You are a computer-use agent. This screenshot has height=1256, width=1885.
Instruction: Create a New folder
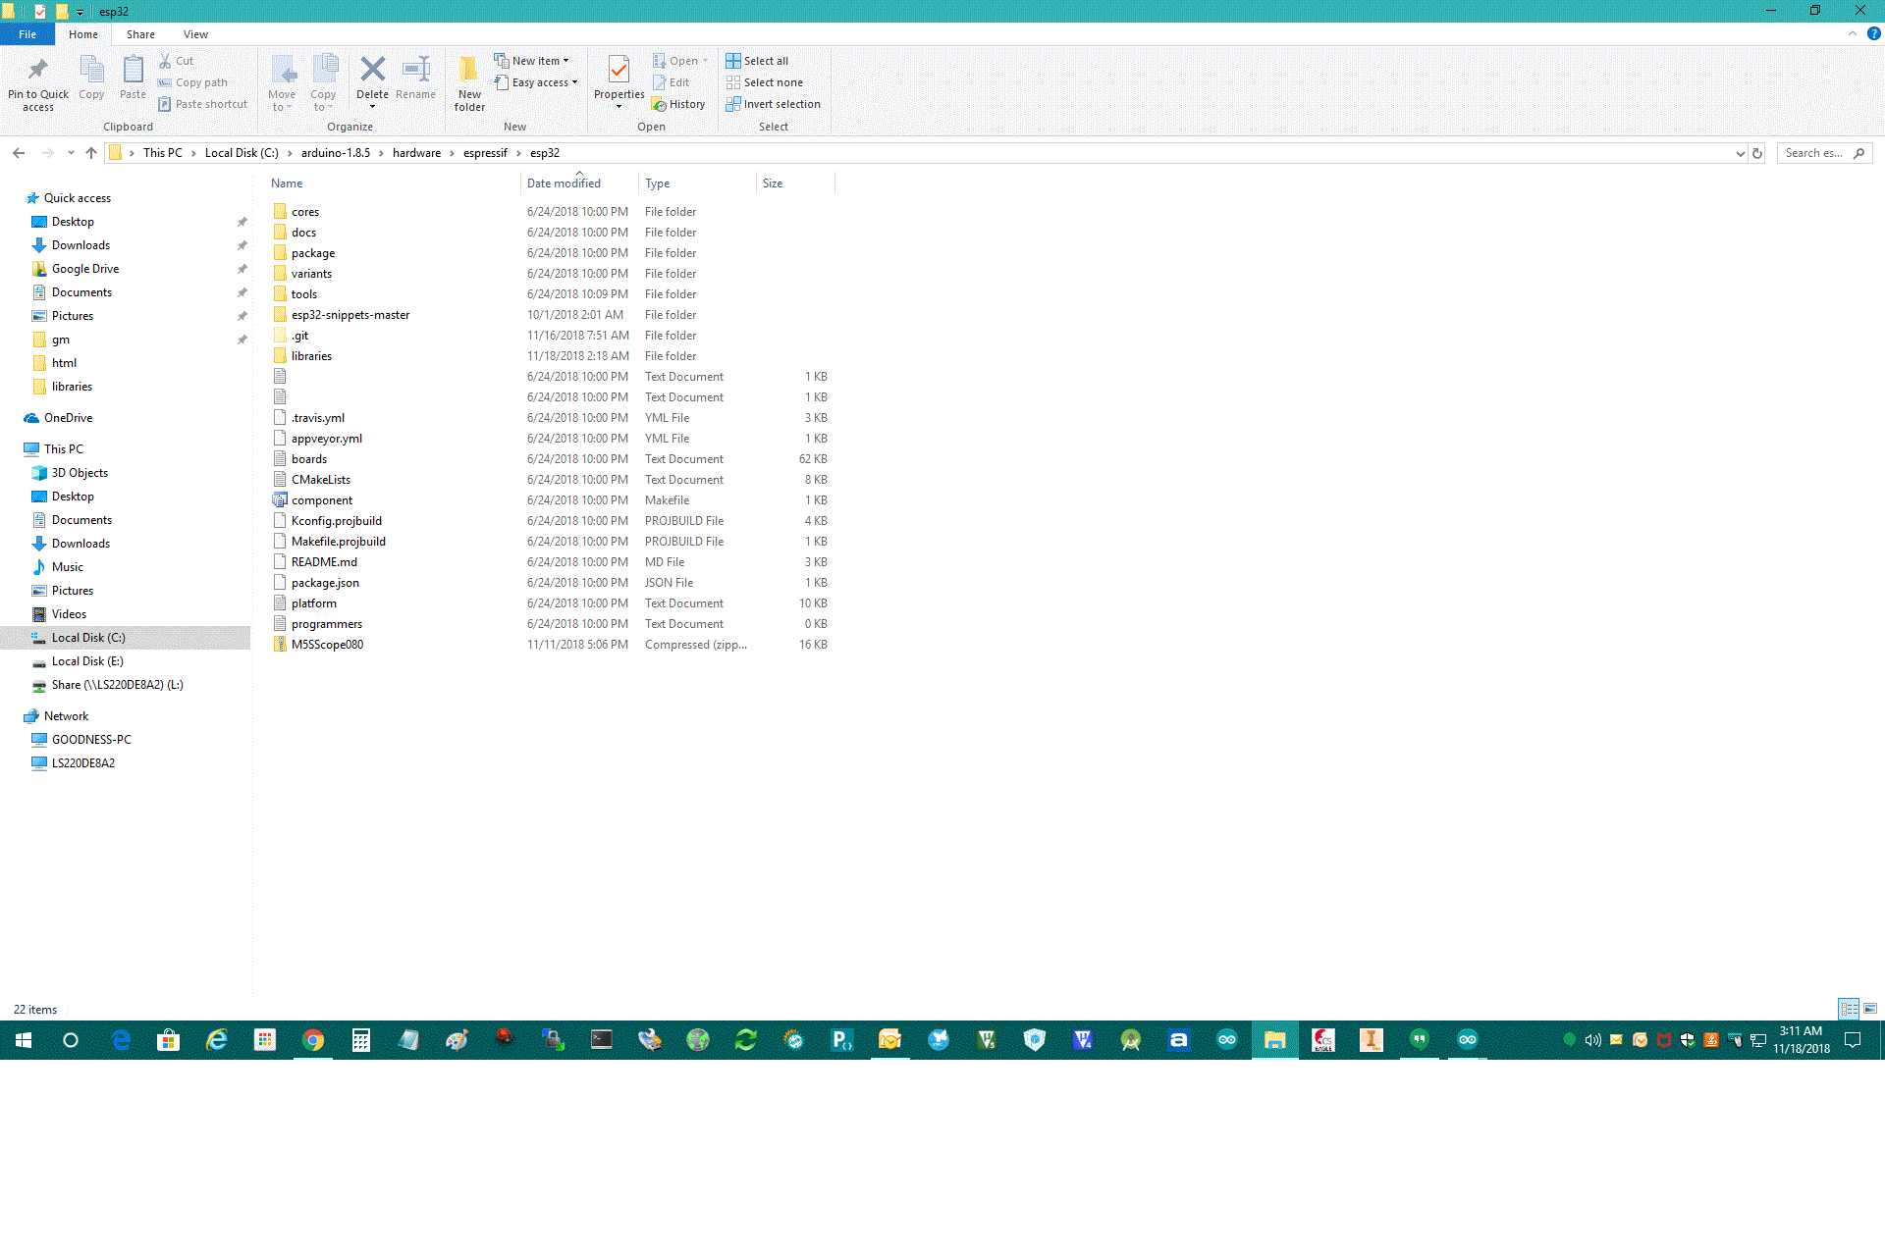469,83
